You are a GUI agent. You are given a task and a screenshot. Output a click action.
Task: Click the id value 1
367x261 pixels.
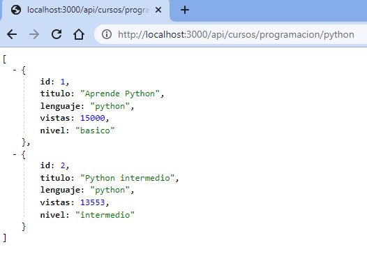click(x=63, y=82)
